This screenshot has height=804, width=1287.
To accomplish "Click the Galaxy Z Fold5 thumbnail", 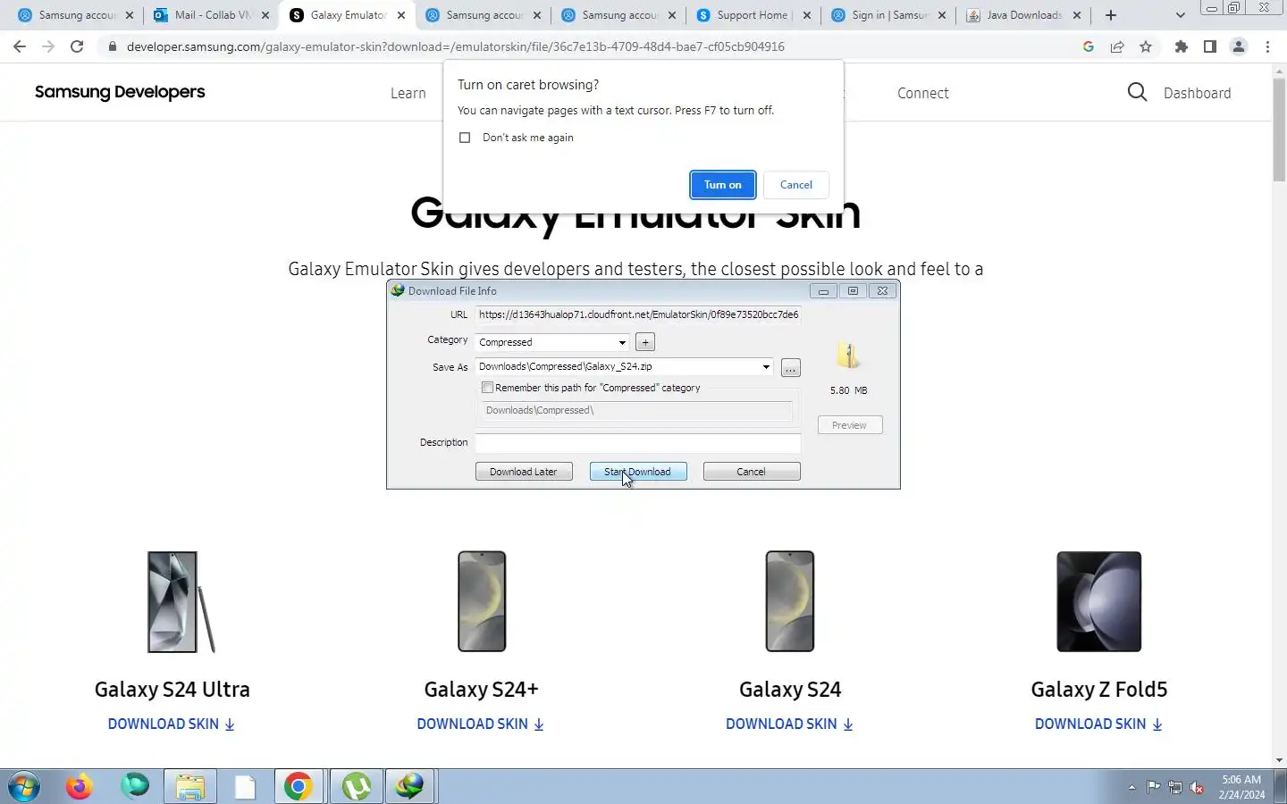I will tap(1099, 601).
